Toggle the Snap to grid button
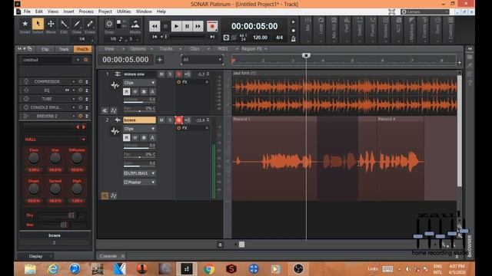 tap(109, 24)
